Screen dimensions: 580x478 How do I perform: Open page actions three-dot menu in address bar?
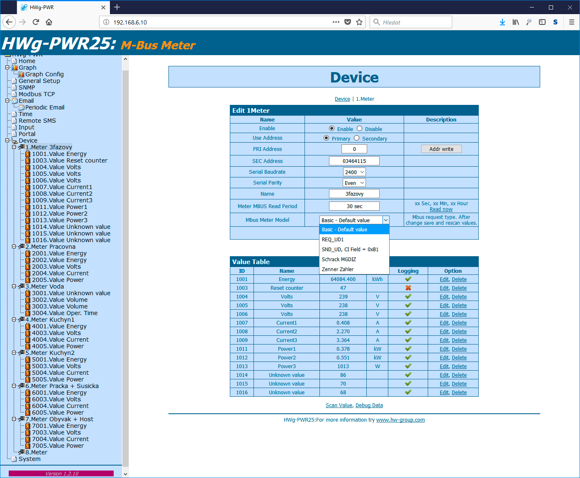coord(336,22)
